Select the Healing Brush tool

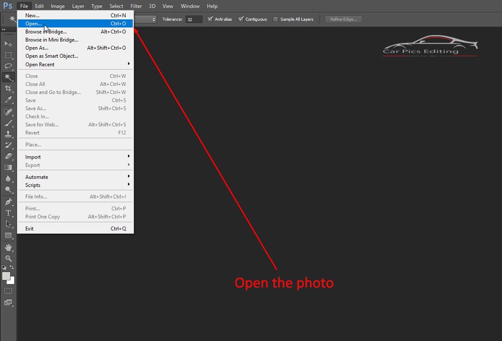click(8, 112)
